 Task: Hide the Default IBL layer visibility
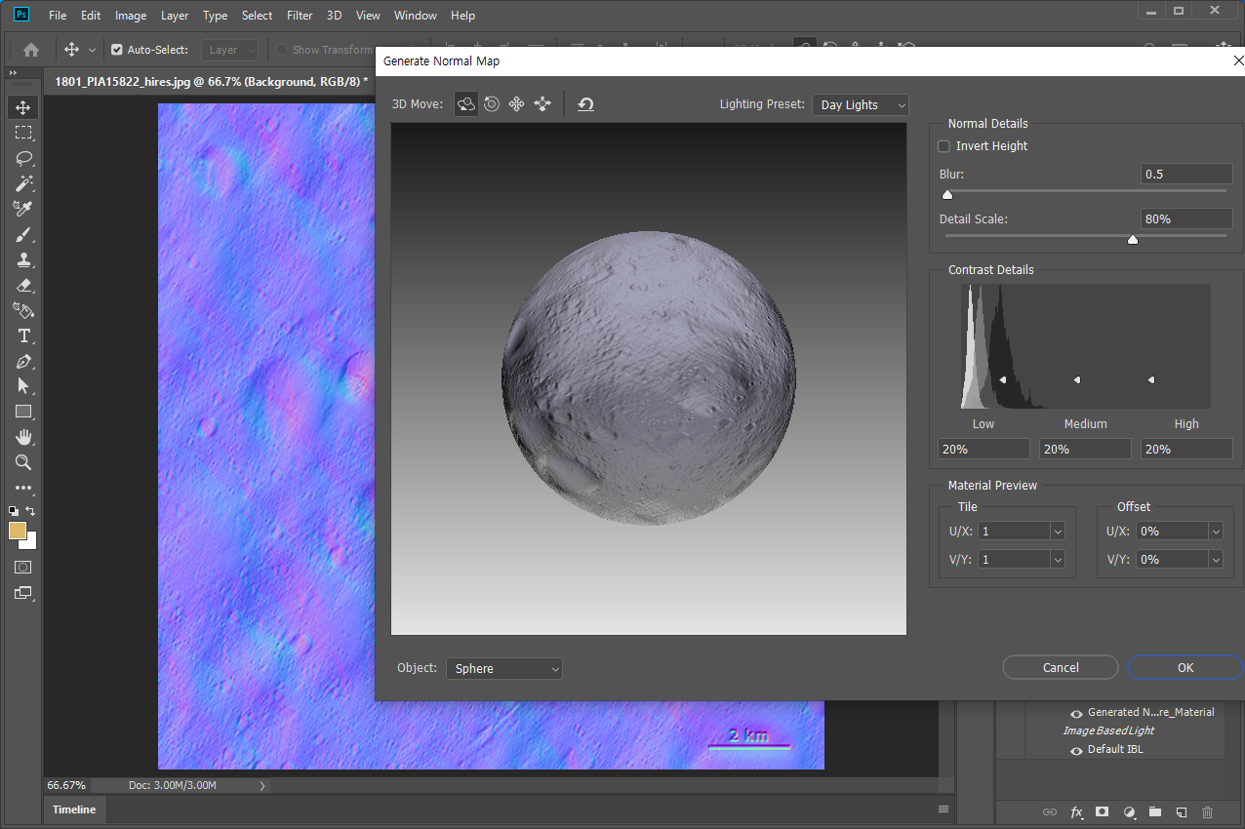1077,750
